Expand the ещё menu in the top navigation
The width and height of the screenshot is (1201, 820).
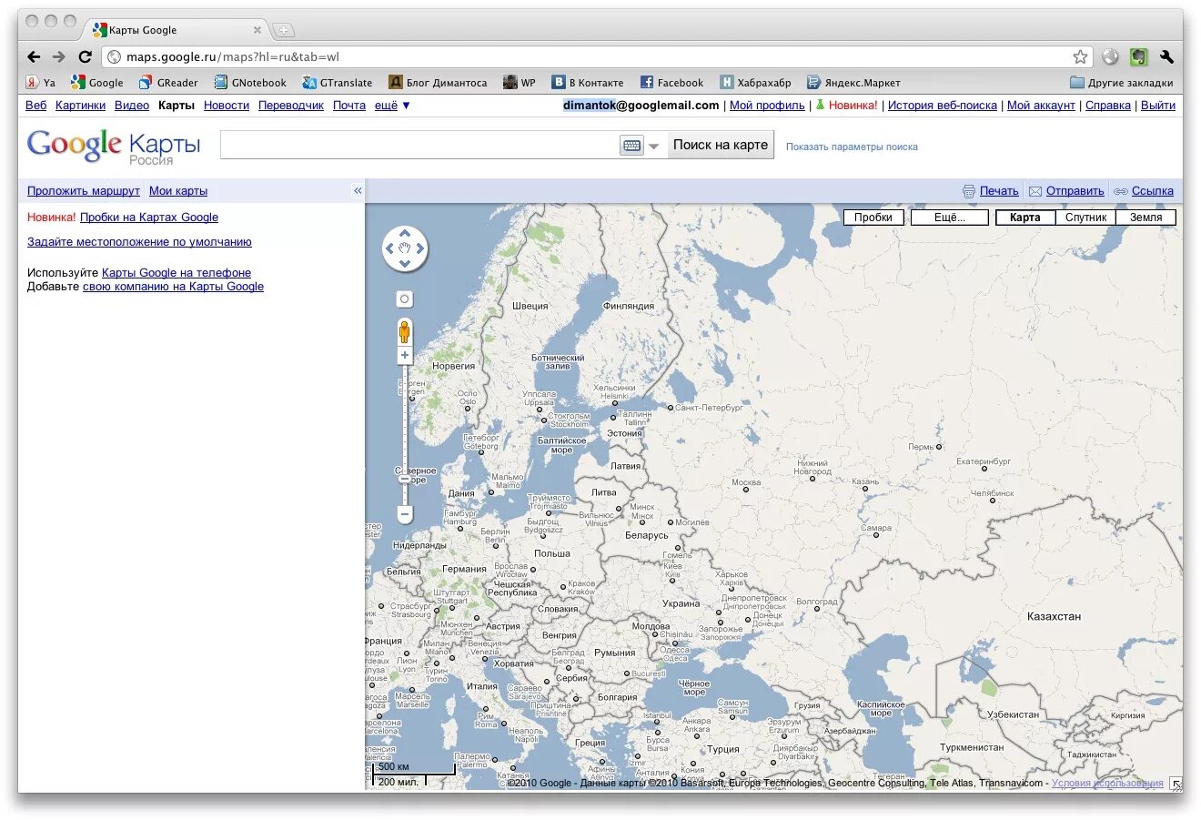pyautogui.click(x=392, y=106)
